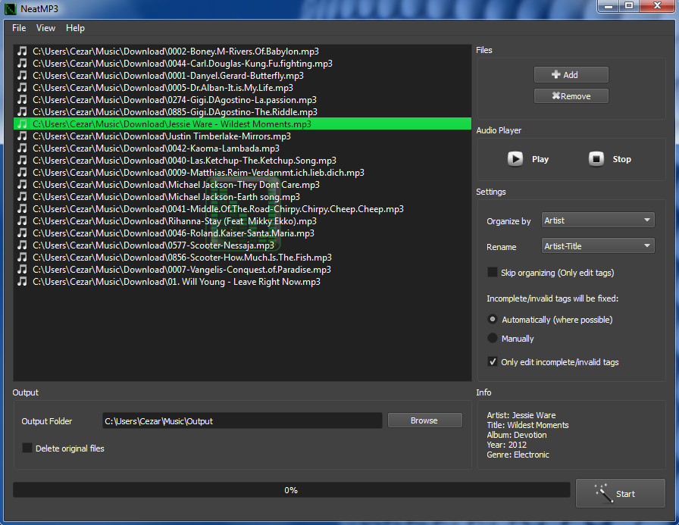Select file 0005-Dr.Alban-It.is.My.Life.mp3

click(242, 87)
